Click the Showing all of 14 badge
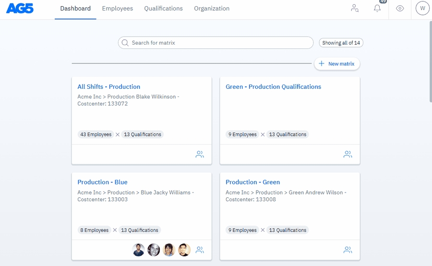 (x=341, y=43)
